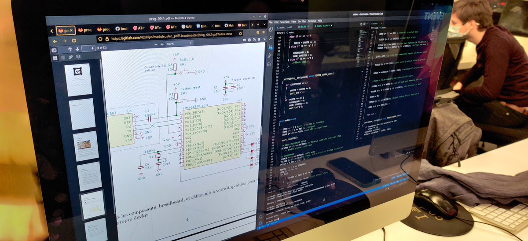Viewport: 528px width, 241px height.
Task: Switch to the GitHub Ima tab
Action: click(121, 29)
